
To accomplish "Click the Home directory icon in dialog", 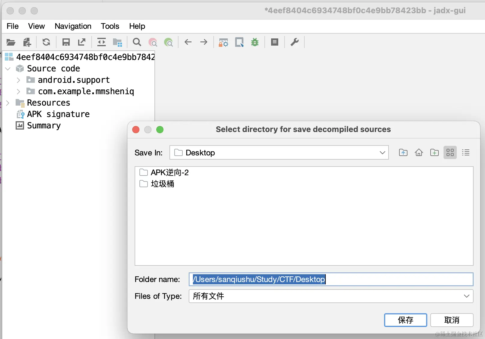I will [419, 152].
